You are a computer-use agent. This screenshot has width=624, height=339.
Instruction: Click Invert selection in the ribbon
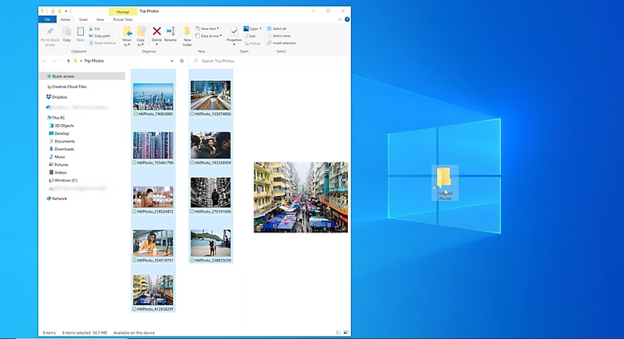[283, 42]
